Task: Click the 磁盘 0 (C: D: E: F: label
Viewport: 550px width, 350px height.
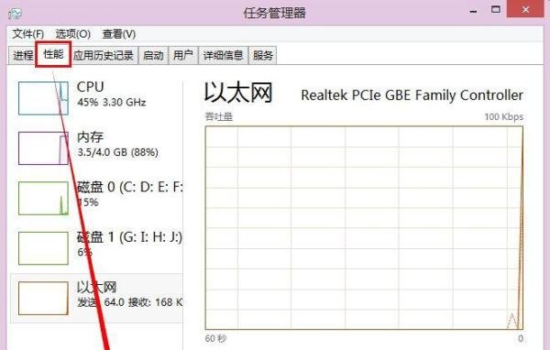Action: click(130, 187)
